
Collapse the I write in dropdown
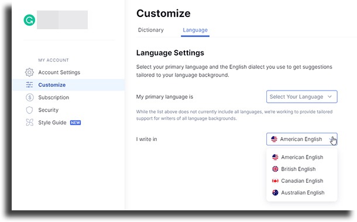[x=301, y=139]
